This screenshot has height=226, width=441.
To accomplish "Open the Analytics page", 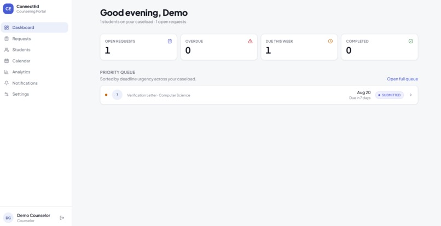I will click(x=34, y=72).
